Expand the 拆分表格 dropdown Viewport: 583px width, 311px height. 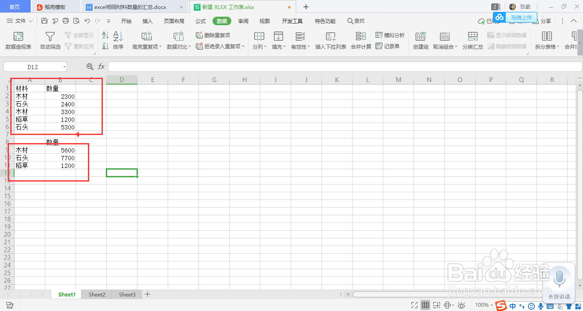pos(558,47)
